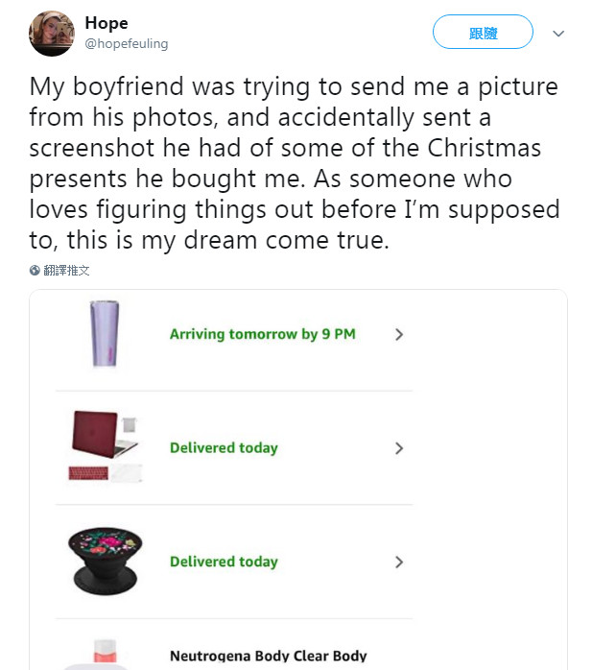Click the tweet text about Christmas presents
The image size is (592, 670).
(x=294, y=163)
